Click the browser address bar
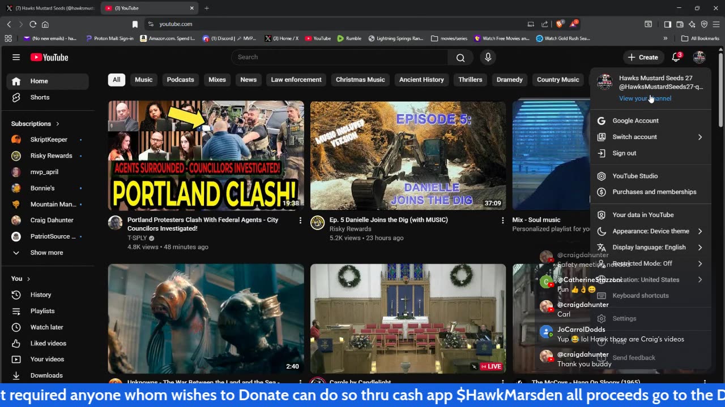725x407 pixels. (x=334, y=24)
